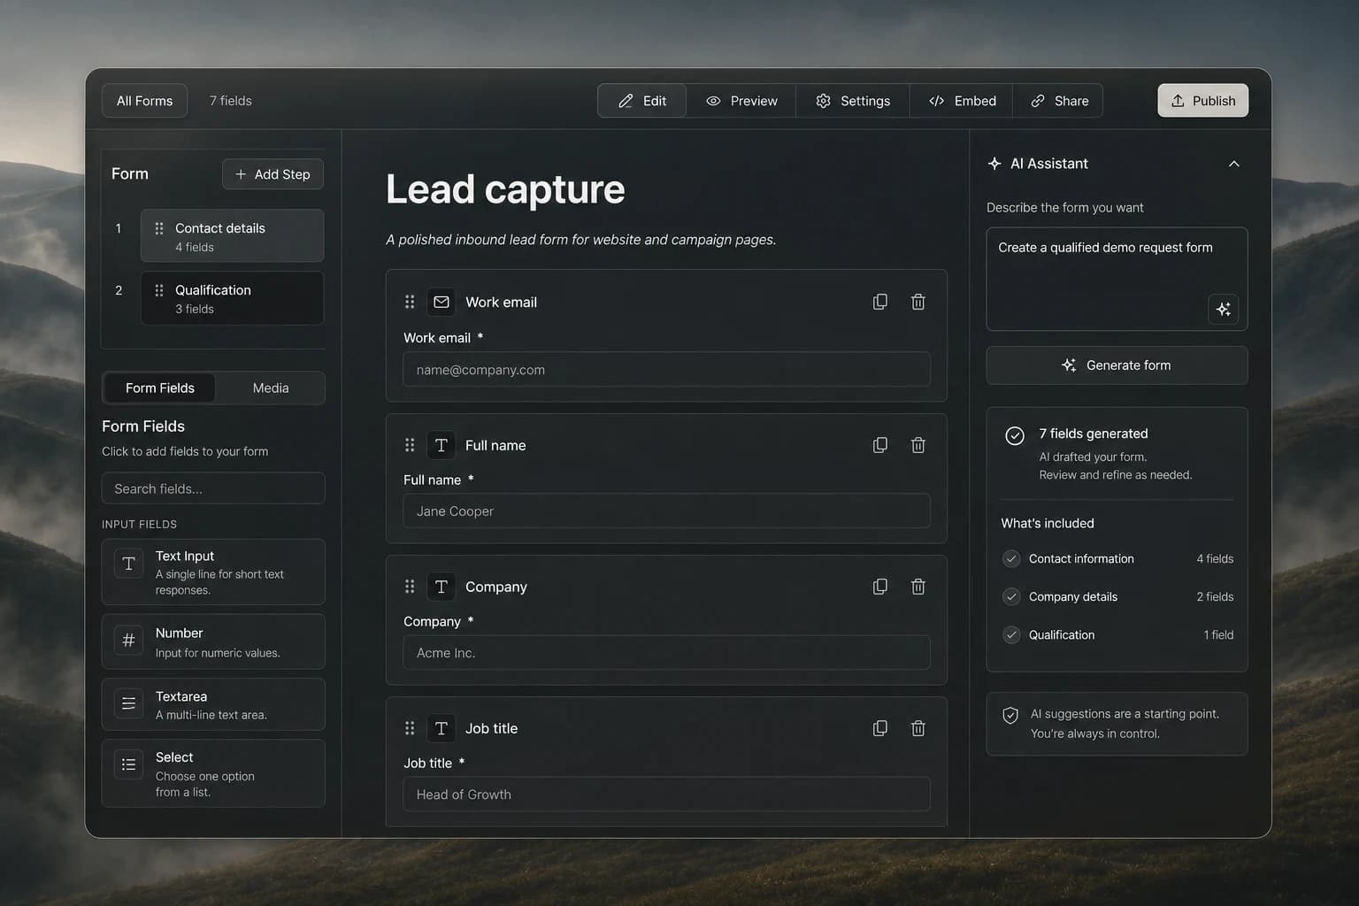Select the Qualification step
This screenshot has width=1359, height=906.
[232, 298]
